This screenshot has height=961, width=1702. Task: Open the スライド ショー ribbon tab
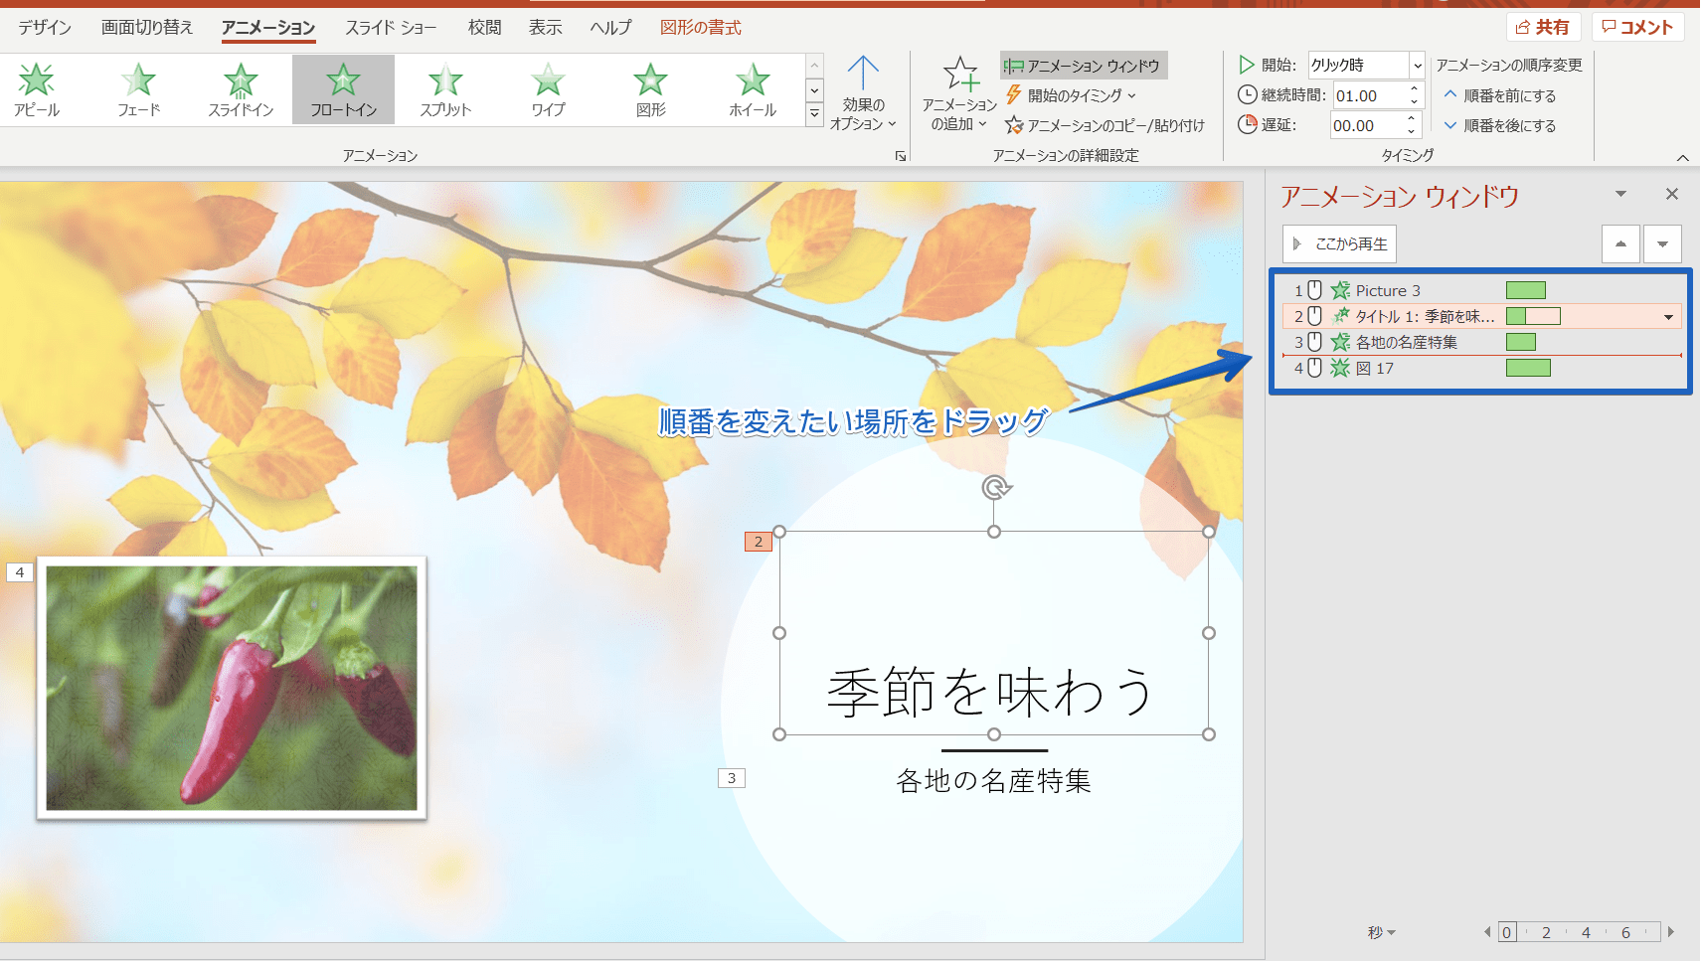point(391,27)
